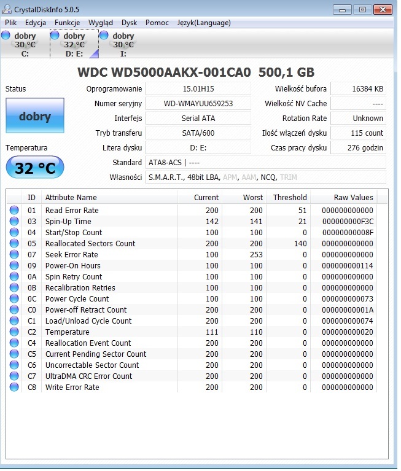Screen dimensions: 401x471
Task: Click the serial number field WD-WMAYUU659253
Action: point(198,104)
